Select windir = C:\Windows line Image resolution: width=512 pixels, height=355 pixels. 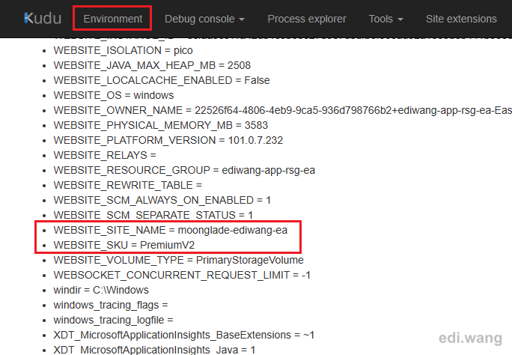coord(101,291)
